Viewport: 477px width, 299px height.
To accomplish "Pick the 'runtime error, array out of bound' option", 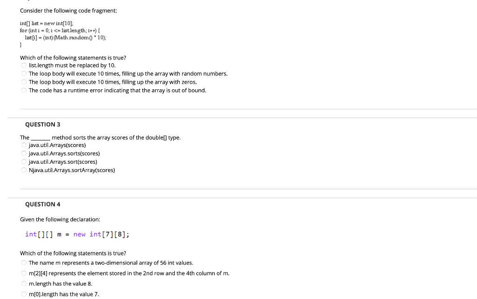I will click(x=23, y=90).
